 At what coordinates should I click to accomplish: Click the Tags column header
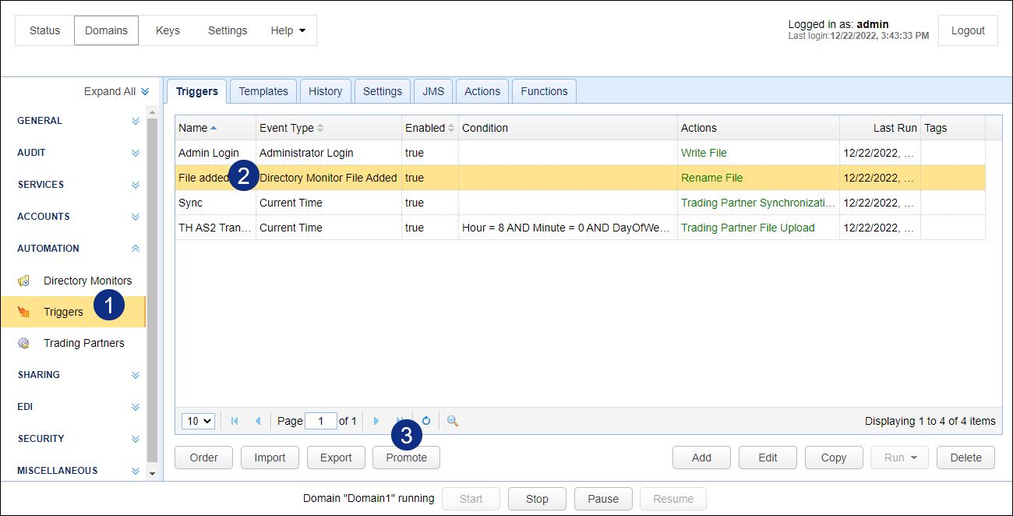[953, 128]
